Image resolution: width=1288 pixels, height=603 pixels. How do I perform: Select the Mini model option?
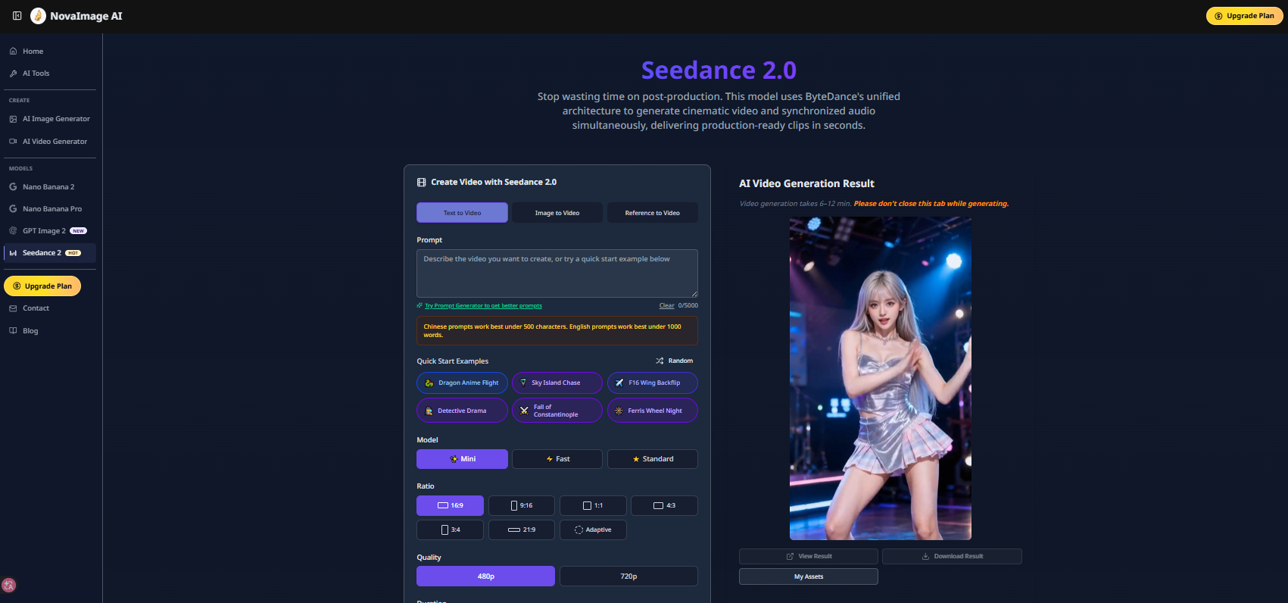coord(462,459)
